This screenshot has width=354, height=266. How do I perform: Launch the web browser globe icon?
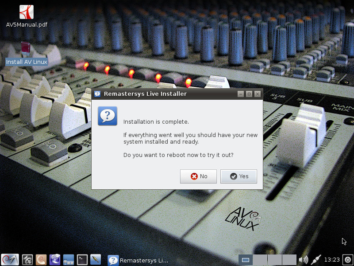(x=55, y=260)
